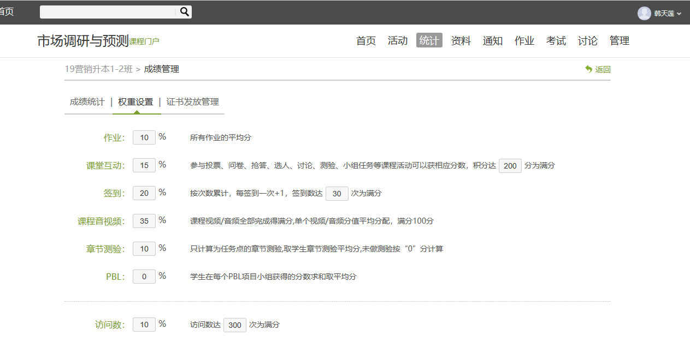Click the user avatar icon
The image size is (690, 342).
(644, 14)
